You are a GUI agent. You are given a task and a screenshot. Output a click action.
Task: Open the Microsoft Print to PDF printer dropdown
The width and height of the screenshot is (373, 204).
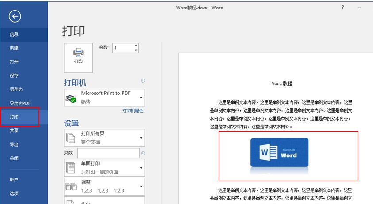click(x=141, y=97)
